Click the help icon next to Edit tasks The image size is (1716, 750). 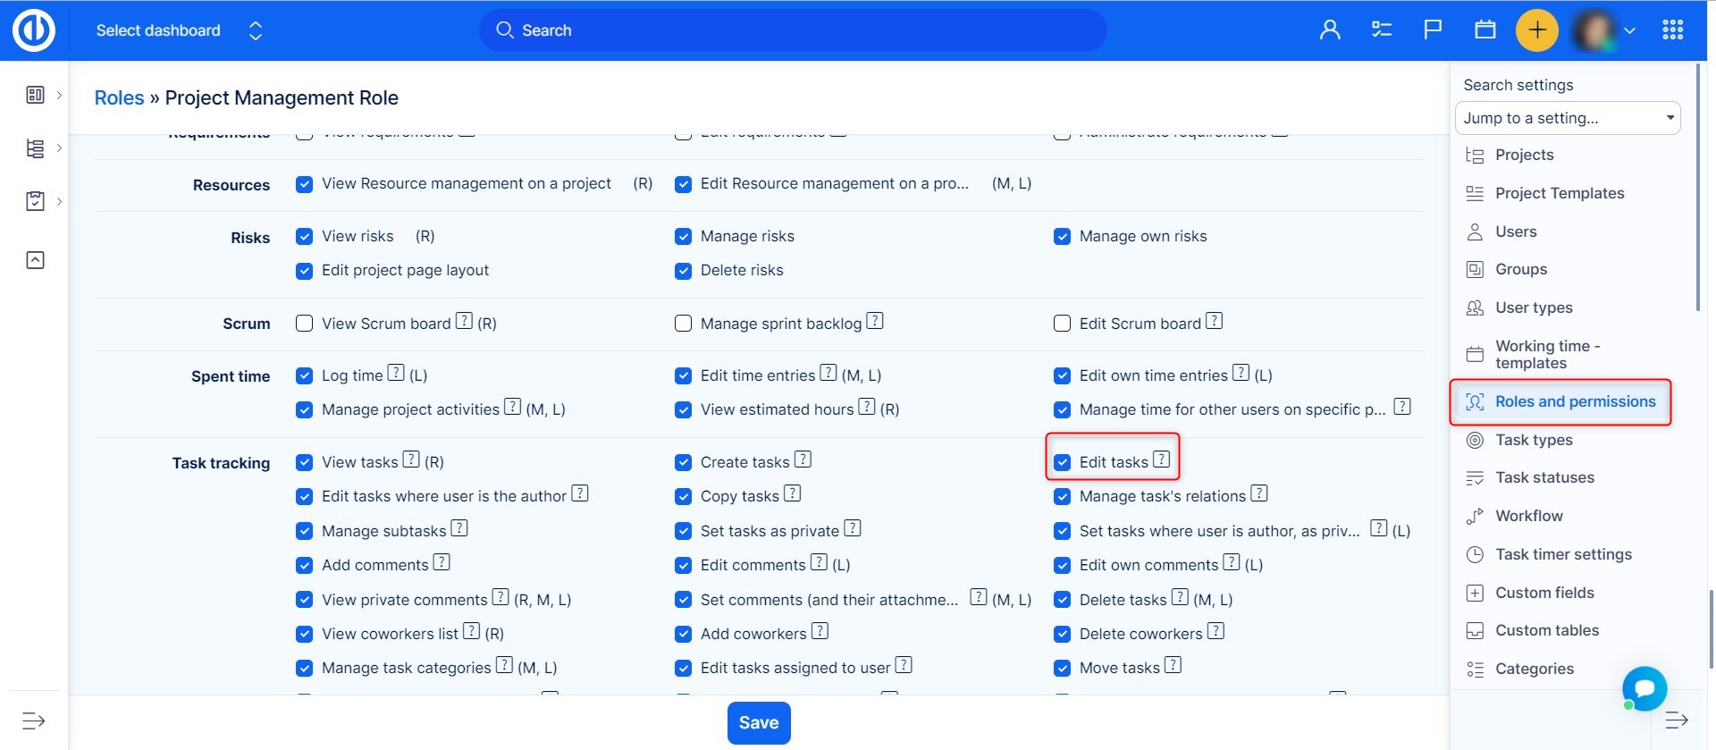[1161, 459]
